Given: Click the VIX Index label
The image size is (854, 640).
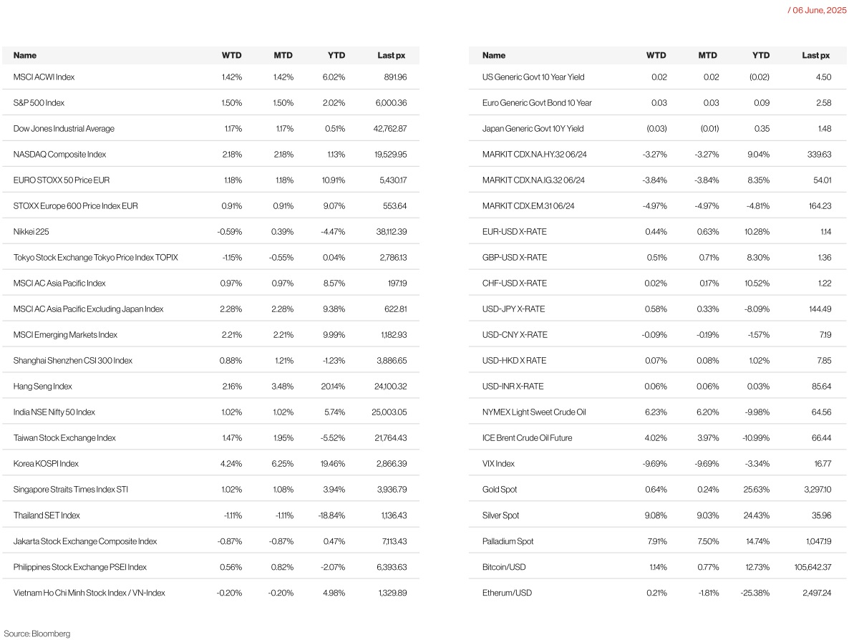Looking at the screenshot, I should click(498, 464).
